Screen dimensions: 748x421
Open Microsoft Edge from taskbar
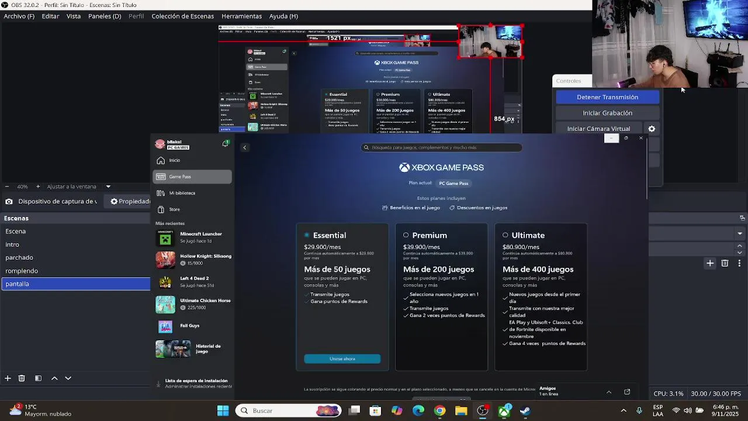click(x=418, y=410)
